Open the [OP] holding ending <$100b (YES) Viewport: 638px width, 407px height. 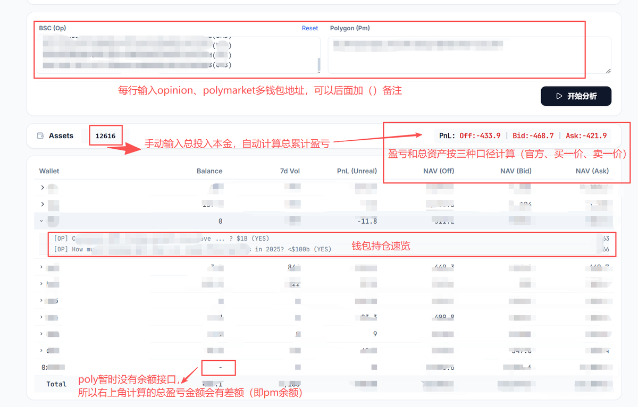coord(192,249)
